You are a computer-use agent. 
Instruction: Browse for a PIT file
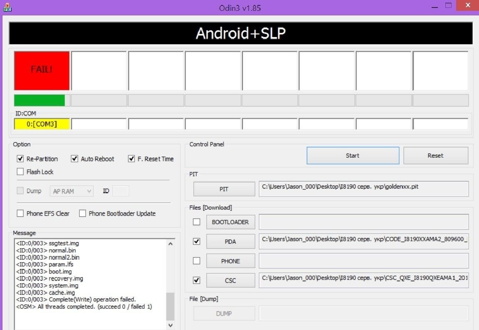224,189
